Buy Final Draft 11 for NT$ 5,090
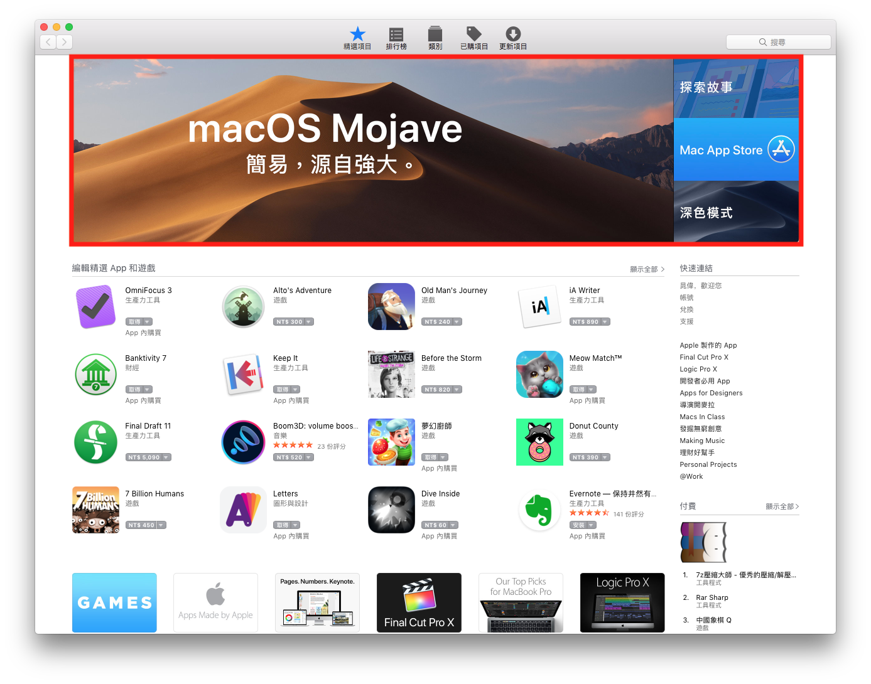The width and height of the screenshot is (871, 684). tap(144, 457)
